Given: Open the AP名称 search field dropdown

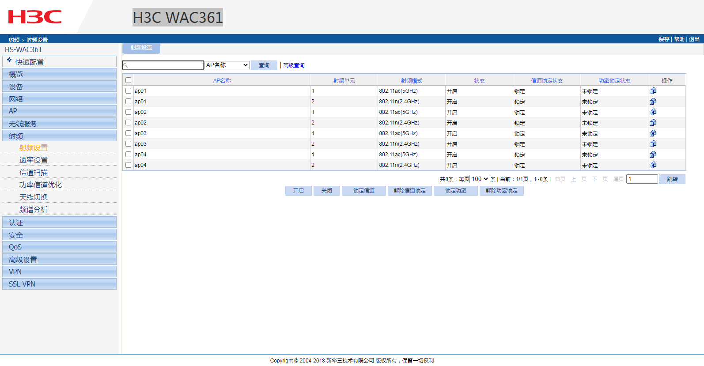Looking at the screenshot, I should click(x=227, y=65).
